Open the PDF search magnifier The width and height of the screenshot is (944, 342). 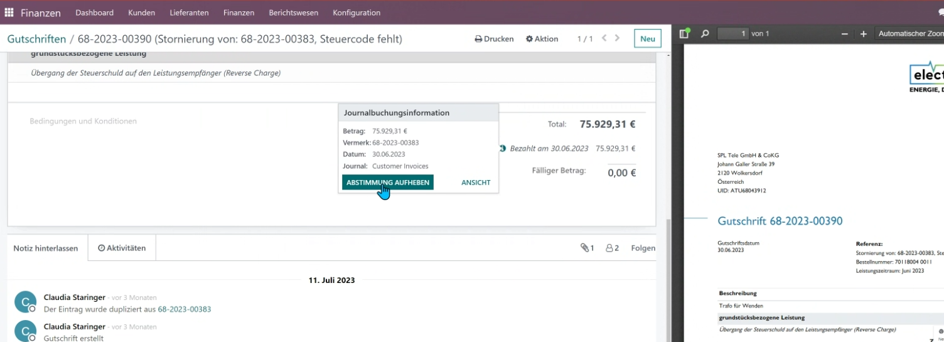705,33
